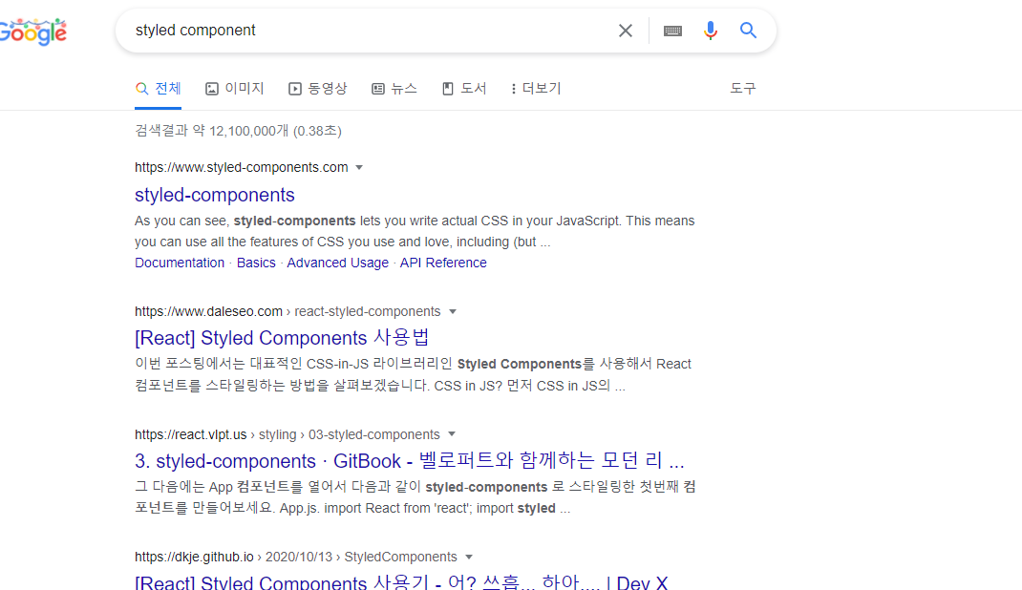Clear the search box with the X icon
The image size is (1022, 590).
[x=625, y=31]
